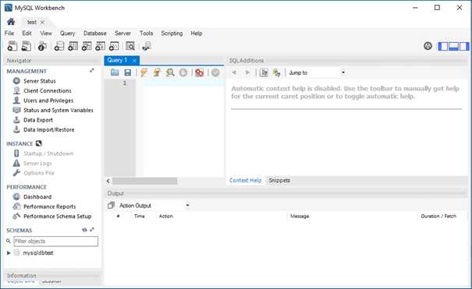The width and height of the screenshot is (472, 289).
Task: Execute the query lightning bolt icon
Action: [144, 72]
